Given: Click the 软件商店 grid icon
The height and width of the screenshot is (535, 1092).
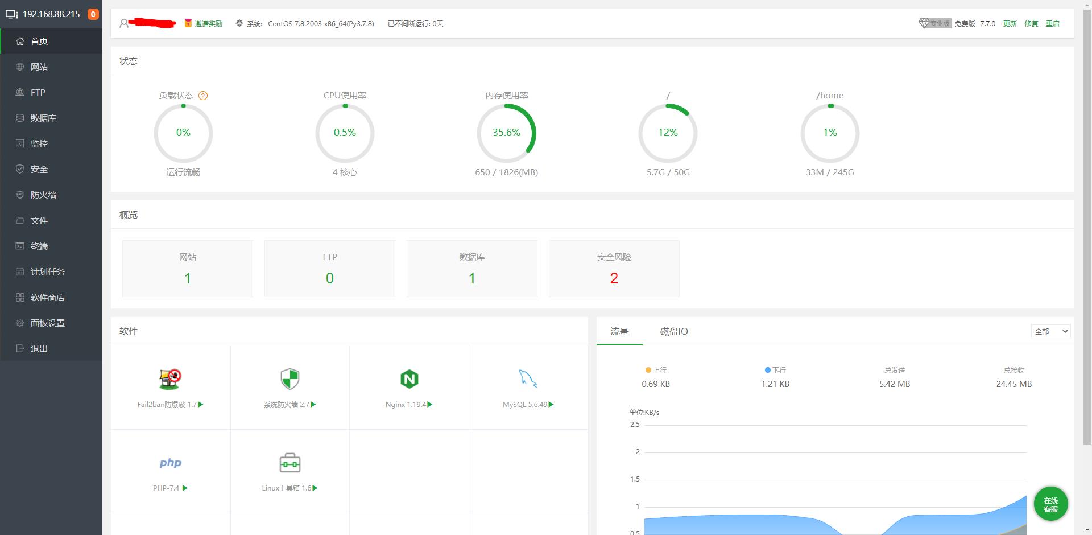Looking at the screenshot, I should click(x=20, y=297).
